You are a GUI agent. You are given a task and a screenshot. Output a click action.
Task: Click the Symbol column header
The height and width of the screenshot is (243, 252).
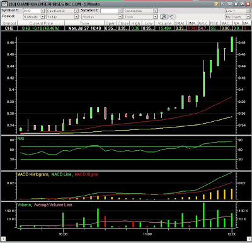9,23
